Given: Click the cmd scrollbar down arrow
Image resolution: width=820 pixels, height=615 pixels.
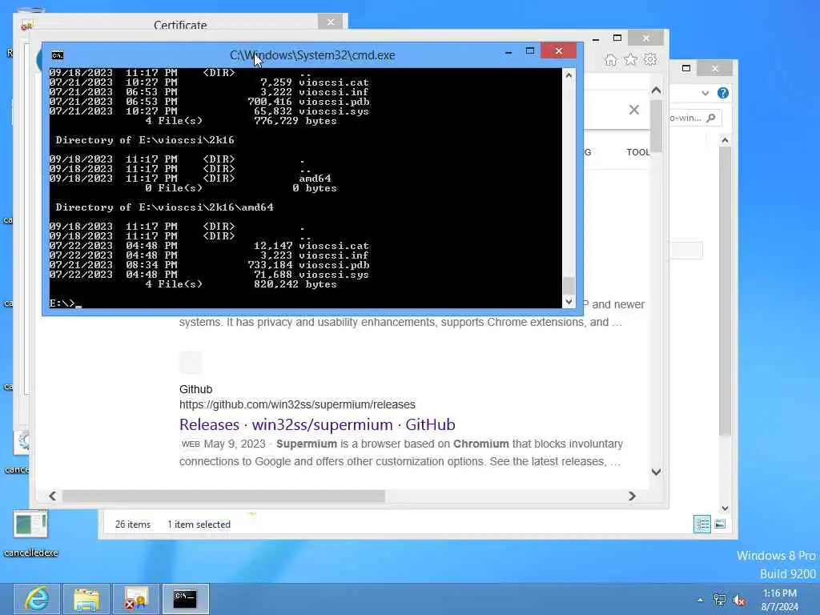Looking at the screenshot, I should point(569,302).
